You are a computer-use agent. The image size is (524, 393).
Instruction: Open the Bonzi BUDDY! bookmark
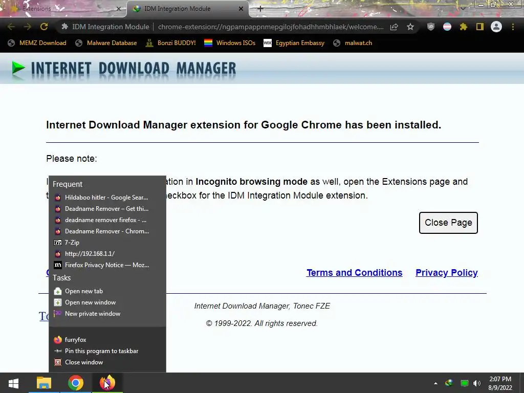point(171,43)
